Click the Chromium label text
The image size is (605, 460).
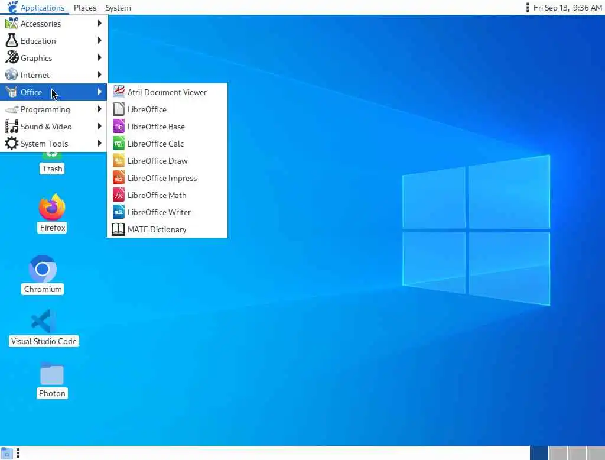coord(43,289)
